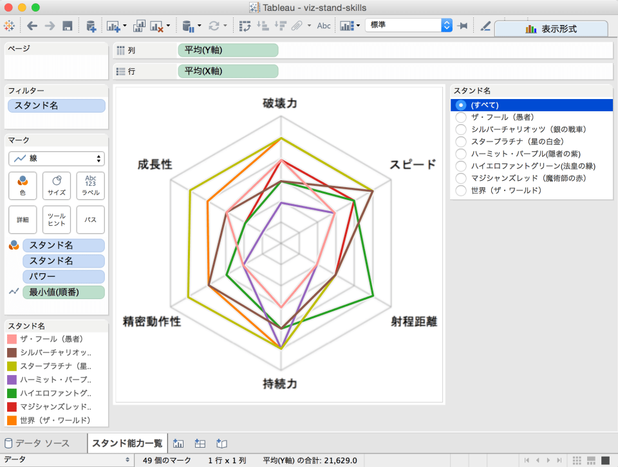Open the ラベル (Label) options in Marks card

point(90,186)
